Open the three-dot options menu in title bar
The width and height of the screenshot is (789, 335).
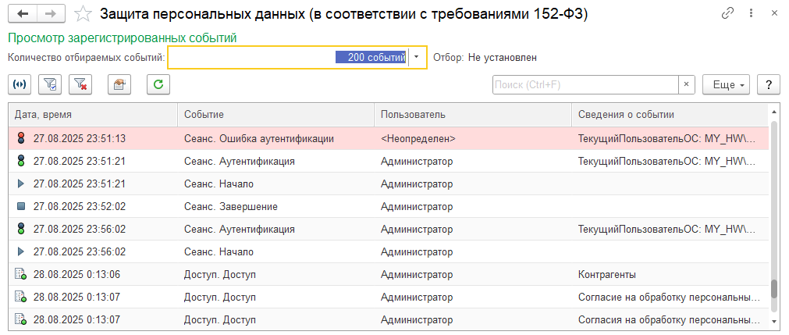point(752,13)
